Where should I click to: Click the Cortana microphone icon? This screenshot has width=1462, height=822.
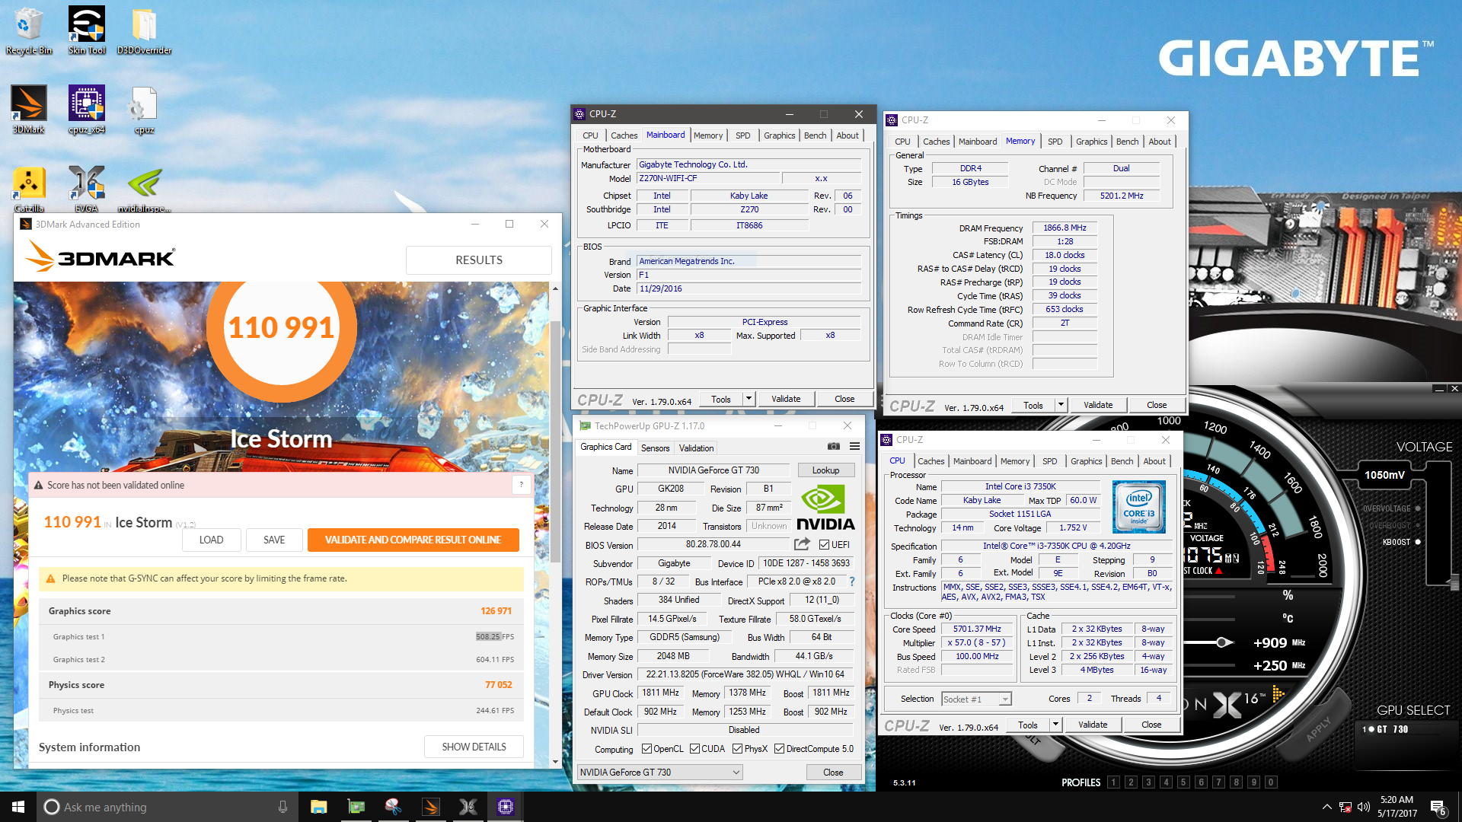tap(283, 807)
